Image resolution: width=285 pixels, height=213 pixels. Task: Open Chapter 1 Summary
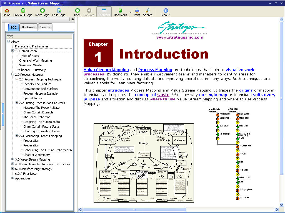click(x=32, y=70)
